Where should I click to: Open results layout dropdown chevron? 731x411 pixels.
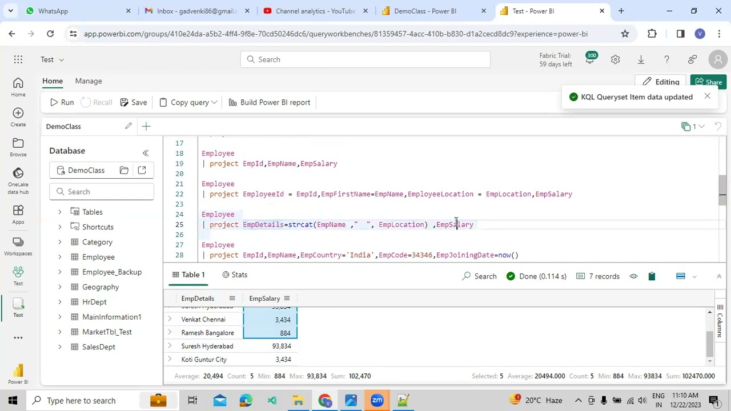pos(694,276)
